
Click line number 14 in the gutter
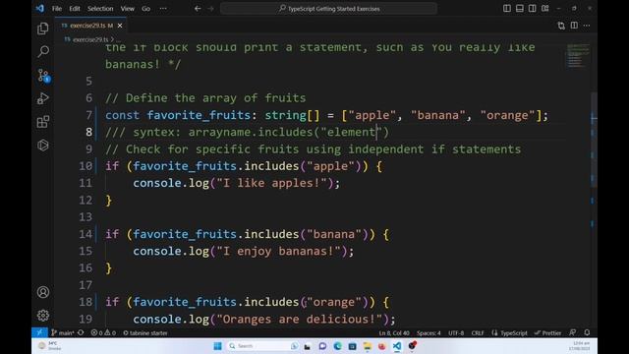pos(86,234)
